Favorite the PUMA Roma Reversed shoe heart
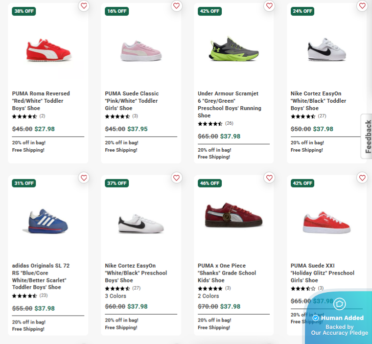The width and height of the screenshot is (372, 344). point(84,6)
